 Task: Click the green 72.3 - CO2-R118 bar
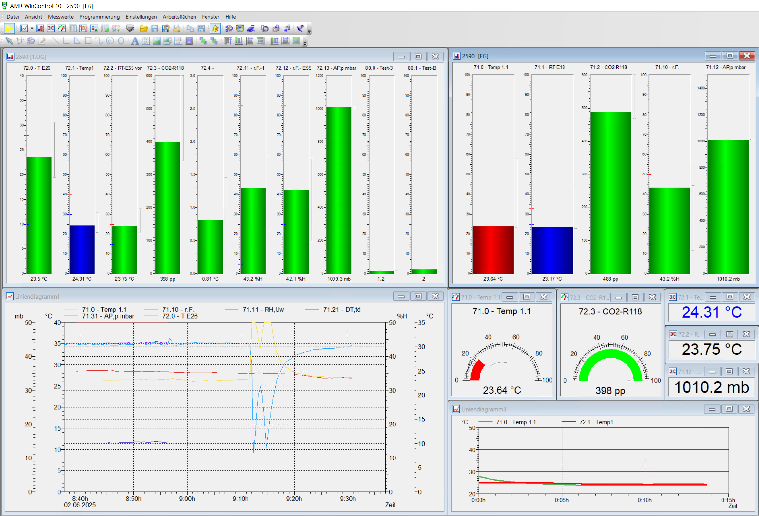(167, 208)
